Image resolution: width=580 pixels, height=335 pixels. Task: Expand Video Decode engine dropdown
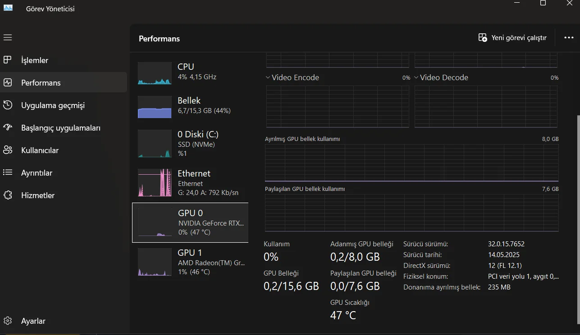click(416, 77)
